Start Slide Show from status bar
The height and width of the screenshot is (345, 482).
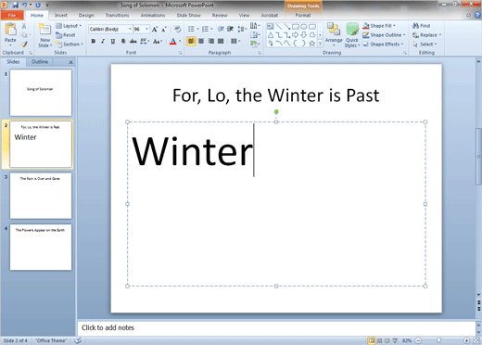(395, 340)
